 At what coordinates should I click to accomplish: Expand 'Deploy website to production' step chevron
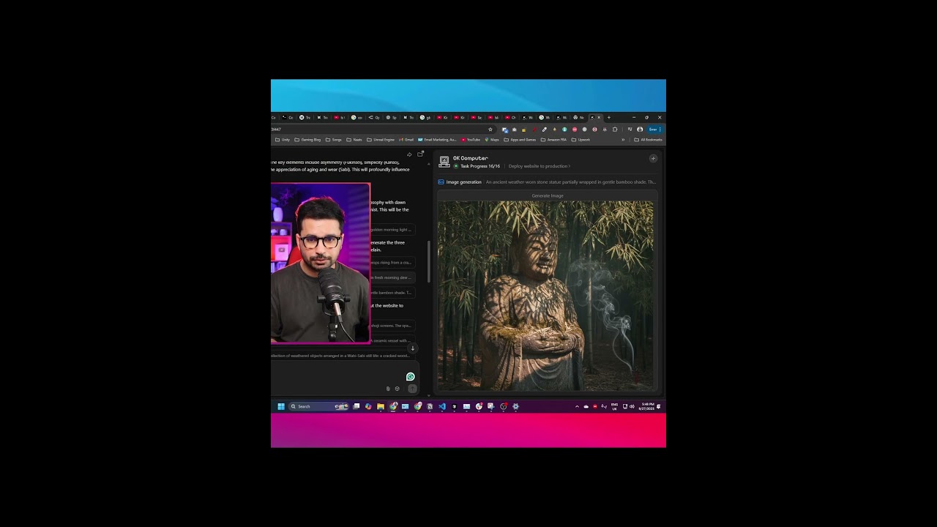tap(570, 166)
